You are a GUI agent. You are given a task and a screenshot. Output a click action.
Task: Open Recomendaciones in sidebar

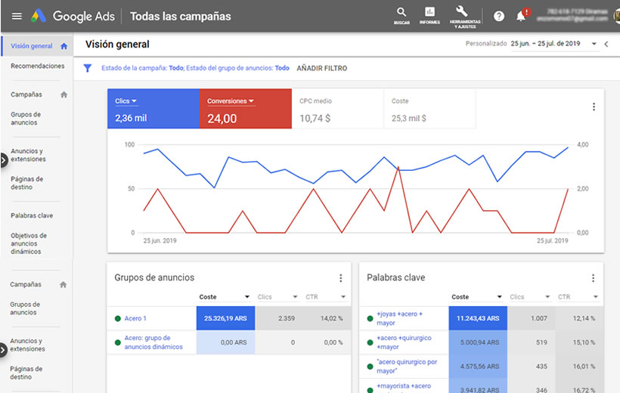(38, 66)
